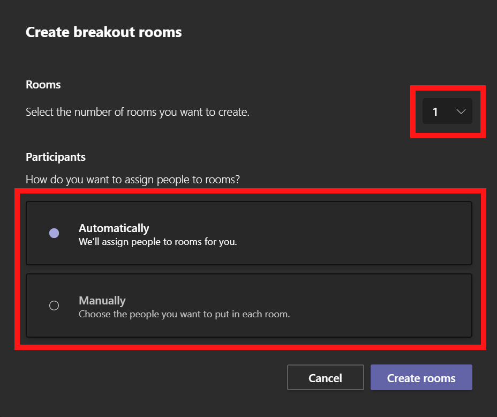Click the chevron arrow in rooms selector
Screen dimensions: 497x417
(461, 111)
